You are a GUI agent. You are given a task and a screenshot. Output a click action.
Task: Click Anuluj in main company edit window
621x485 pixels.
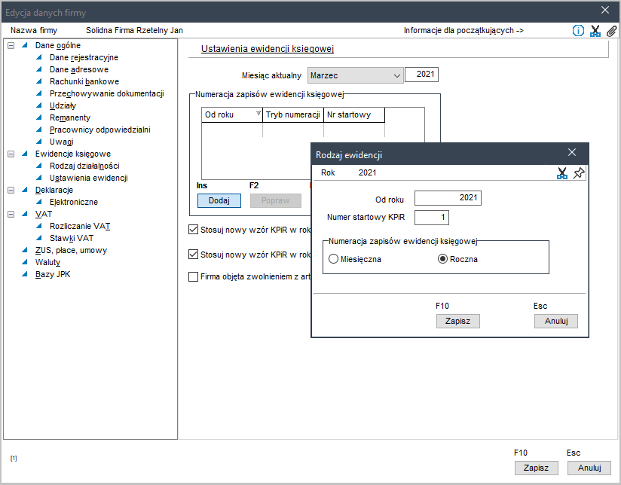tap(589, 468)
